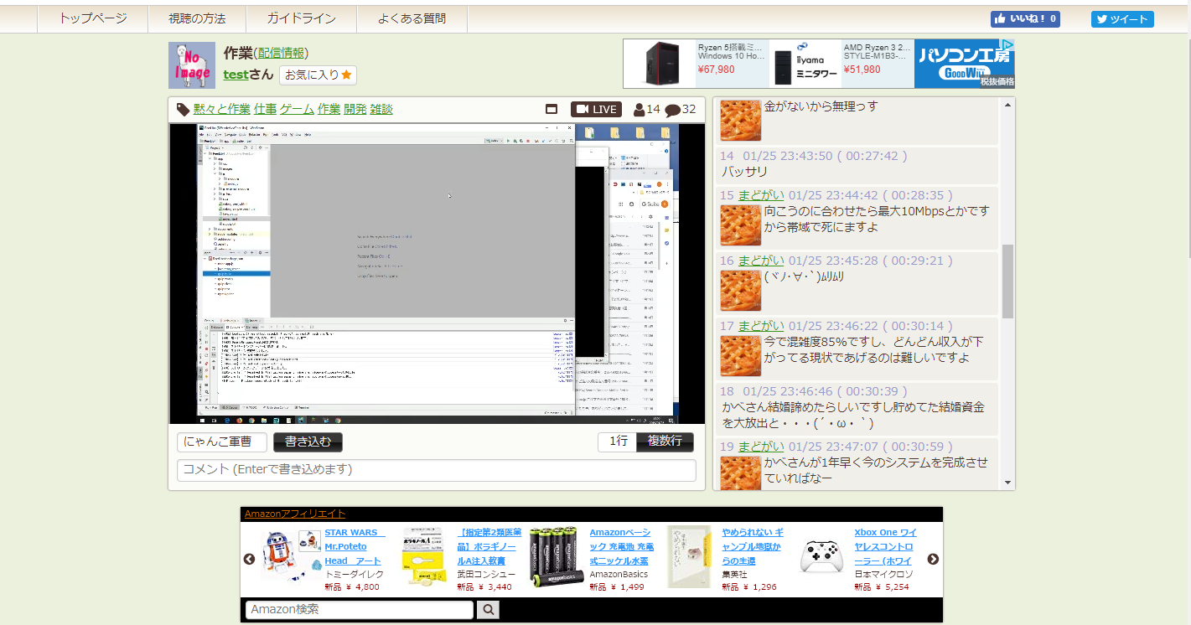Click the LIVE camera badge

(x=596, y=109)
